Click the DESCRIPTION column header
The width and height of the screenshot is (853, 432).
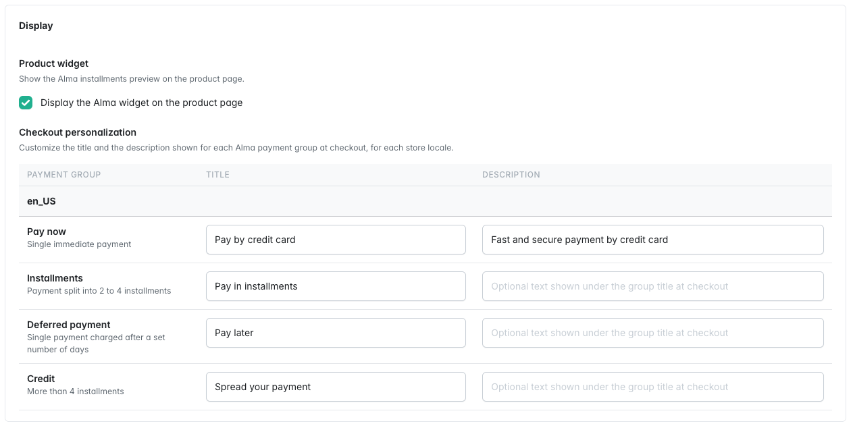click(x=511, y=175)
